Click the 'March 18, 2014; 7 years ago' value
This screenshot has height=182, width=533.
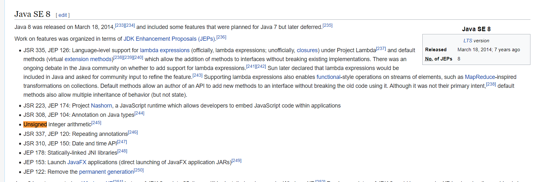click(x=489, y=50)
